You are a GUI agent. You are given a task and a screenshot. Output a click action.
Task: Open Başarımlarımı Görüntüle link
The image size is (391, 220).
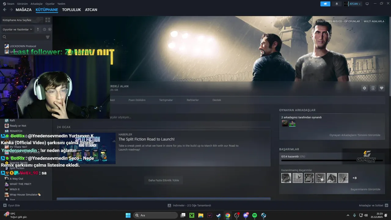click(x=365, y=189)
